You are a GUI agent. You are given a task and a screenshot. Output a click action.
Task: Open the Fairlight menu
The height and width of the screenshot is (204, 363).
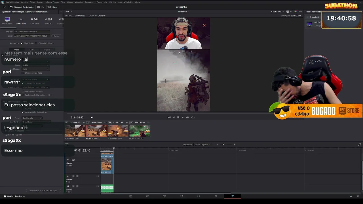(113, 2)
